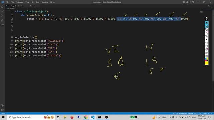Click the text 'def romanToint(self,s):'
214x120 pixels.
[38, 15]
